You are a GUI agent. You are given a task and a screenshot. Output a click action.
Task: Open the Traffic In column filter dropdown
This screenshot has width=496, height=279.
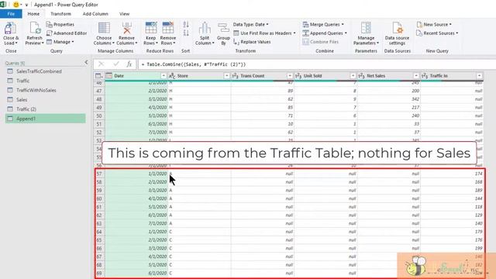coord(479,76)
